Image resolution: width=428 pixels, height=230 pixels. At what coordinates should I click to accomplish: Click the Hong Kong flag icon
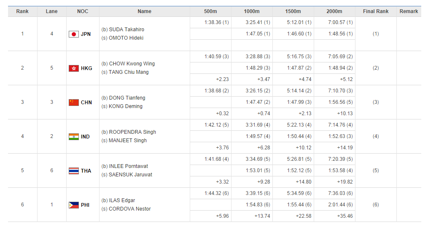[x=73, y=68]
